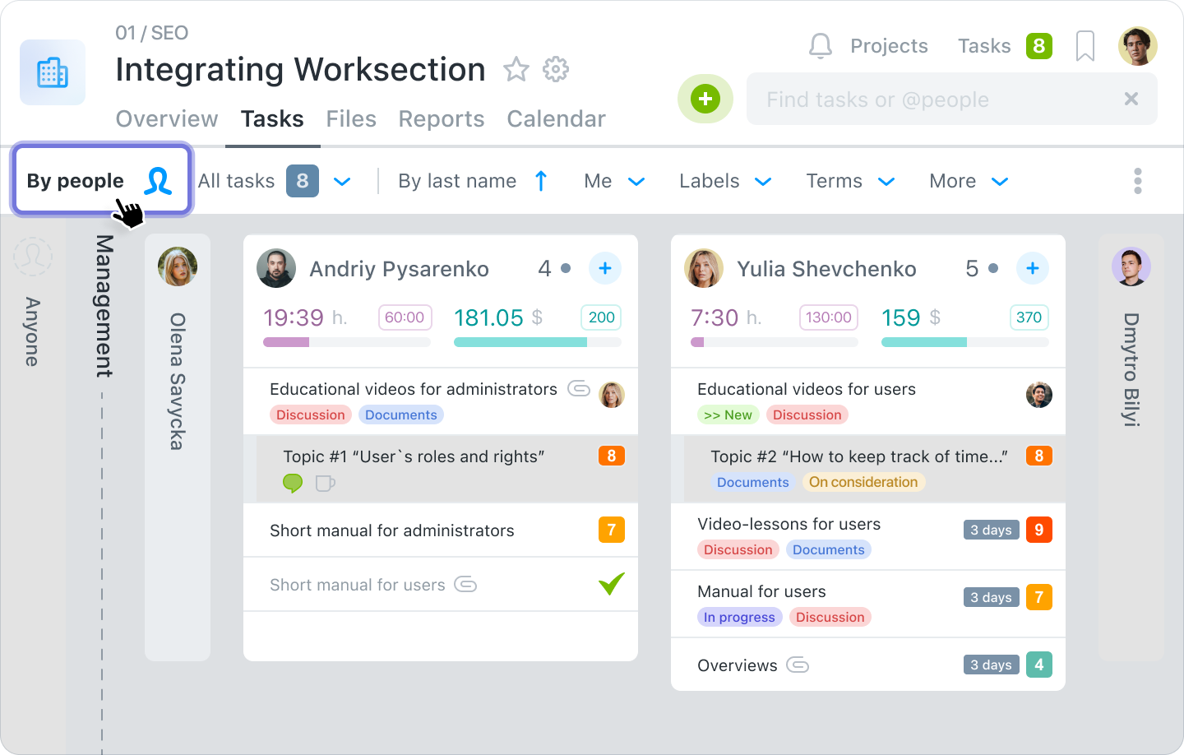The height and width of the screenshot is (755, 1184).
Task: Click the Projects link in header
Action: point(889,46)
